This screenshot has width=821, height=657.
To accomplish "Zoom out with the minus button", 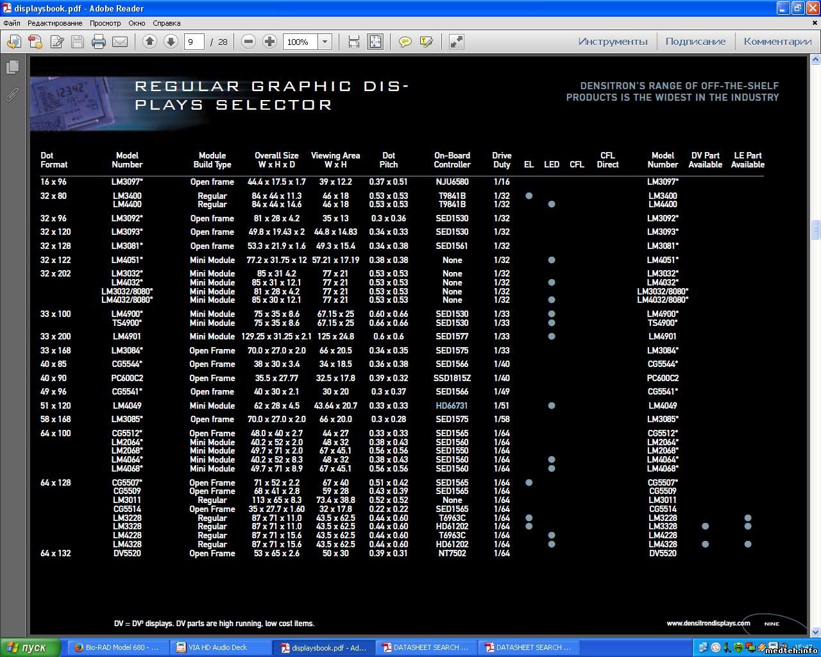I will pyautogui.click(x=248, y=42).
